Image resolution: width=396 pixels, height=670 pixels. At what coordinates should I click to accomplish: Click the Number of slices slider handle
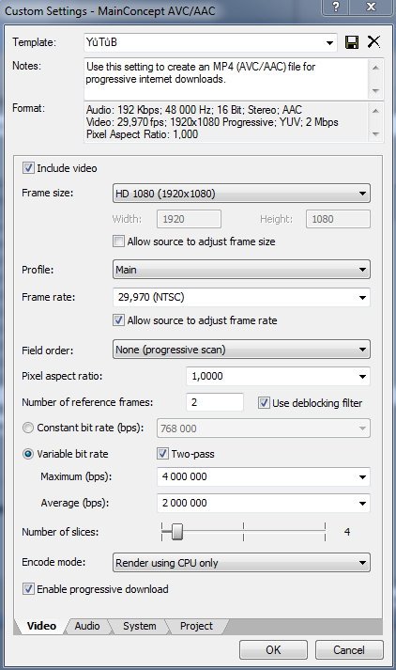point(177,532)
